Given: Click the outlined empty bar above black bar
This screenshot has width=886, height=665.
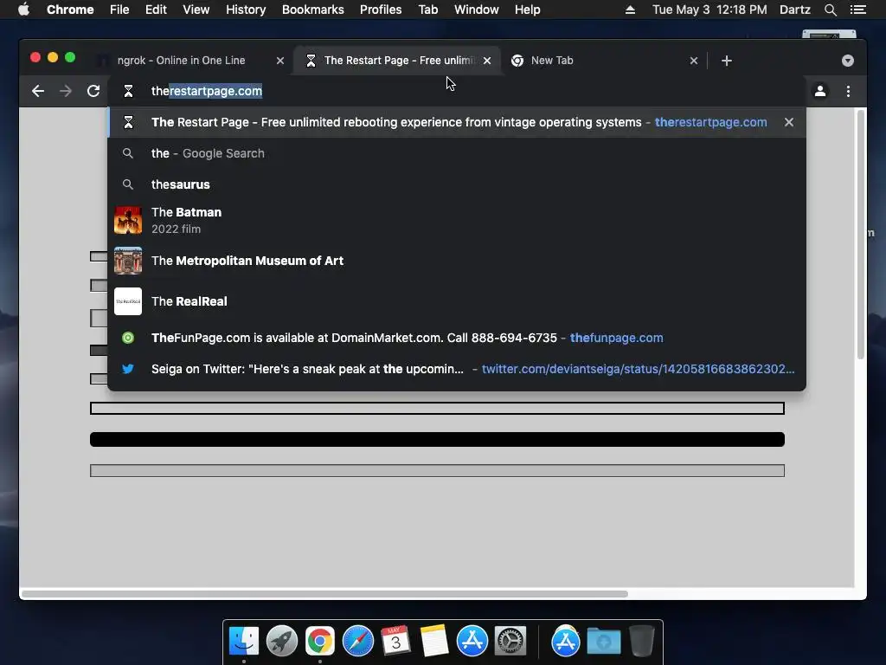Looking at the screenshot, I should 437,409.
